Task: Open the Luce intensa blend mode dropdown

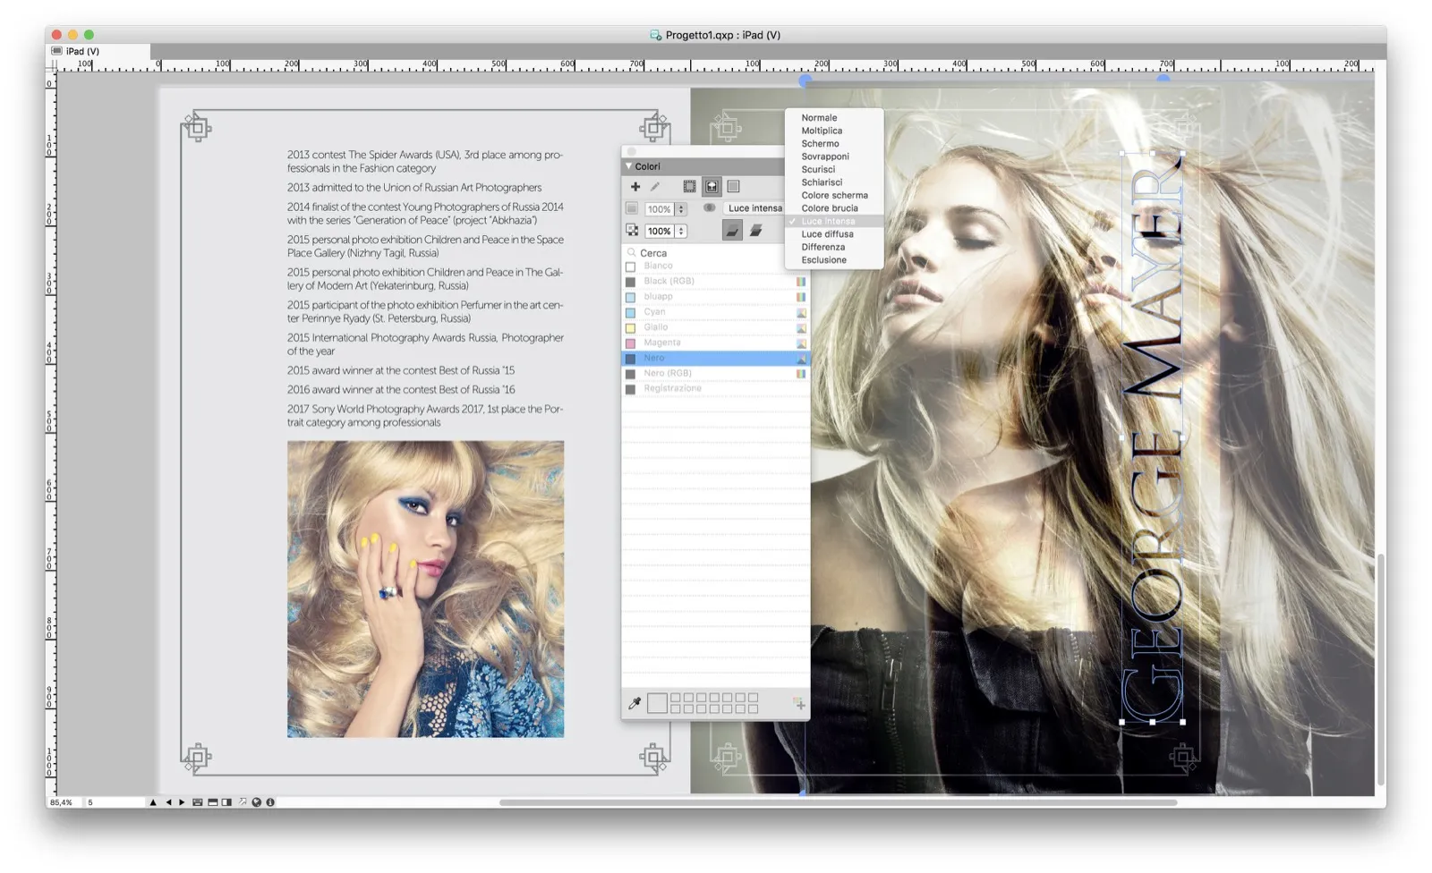Action: [754, 208]
